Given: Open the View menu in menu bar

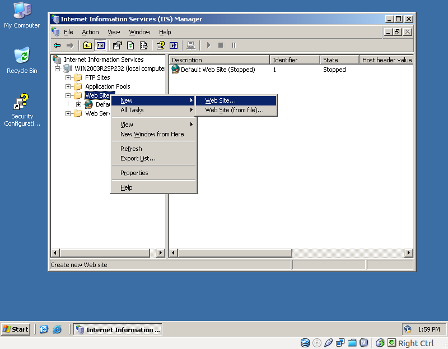Looking at the screenshot, I should [114, 32].
